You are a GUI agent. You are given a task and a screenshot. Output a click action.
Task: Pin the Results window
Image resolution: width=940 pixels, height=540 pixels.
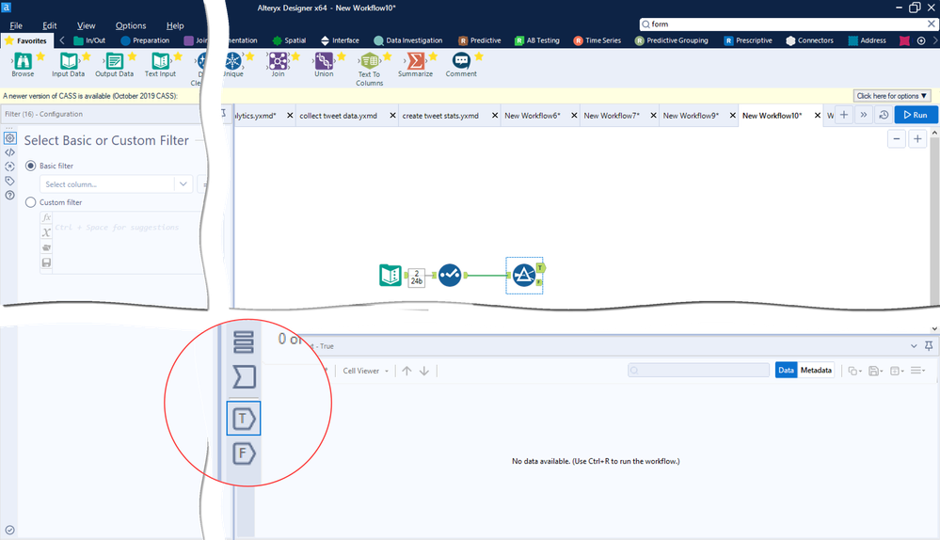point(929,346)
